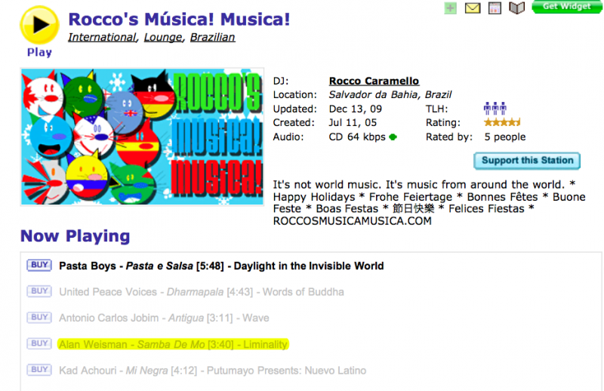Click the yellow Play button
The width and height of the screenshot is (604, 391).
pyautogui.click(x=39, y=26)
